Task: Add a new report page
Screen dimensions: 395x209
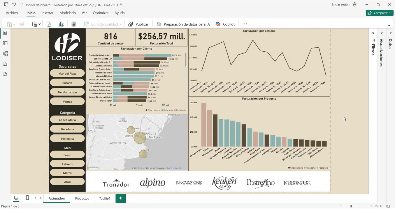Action: point(120,198)
